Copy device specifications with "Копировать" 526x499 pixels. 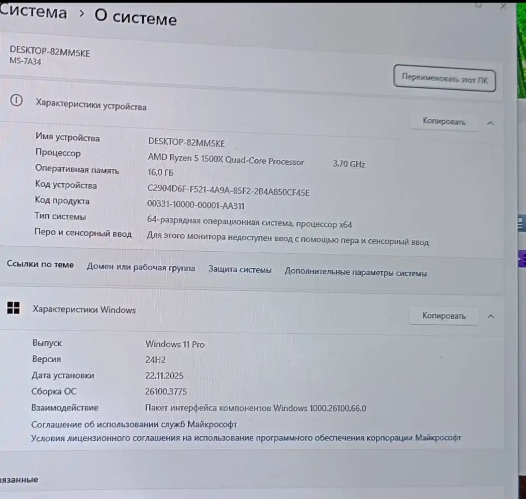444,122
